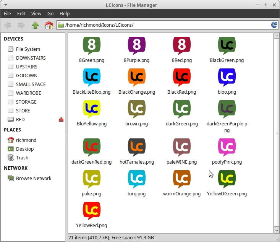
Task: Click Browse Network in the sidebar
Action: [x=33, y=179]
